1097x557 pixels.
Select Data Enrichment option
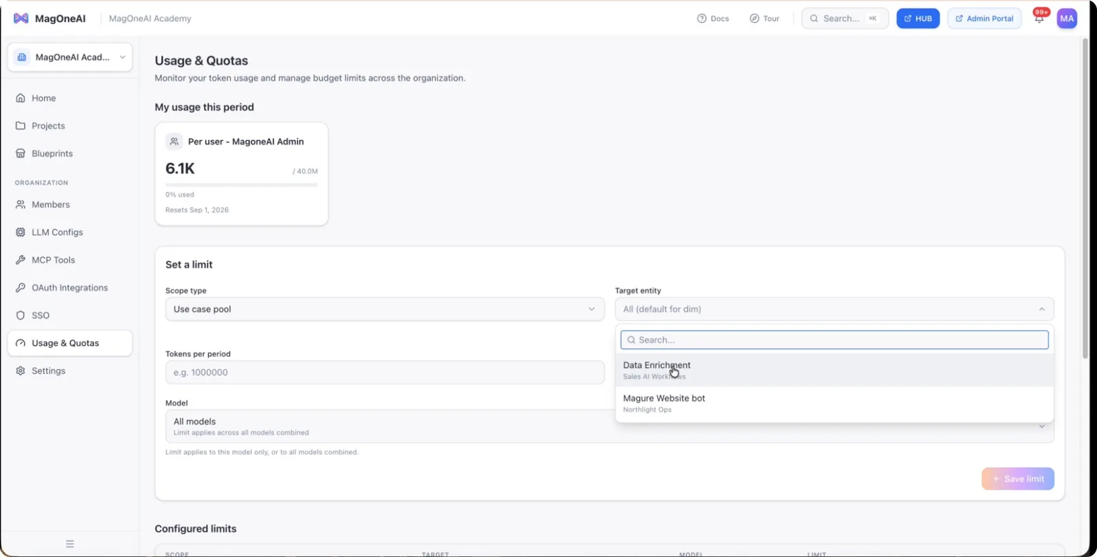[834, 370]
